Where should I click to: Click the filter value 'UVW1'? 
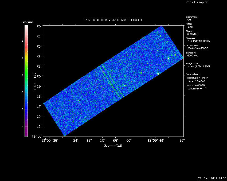pos(190,27)
